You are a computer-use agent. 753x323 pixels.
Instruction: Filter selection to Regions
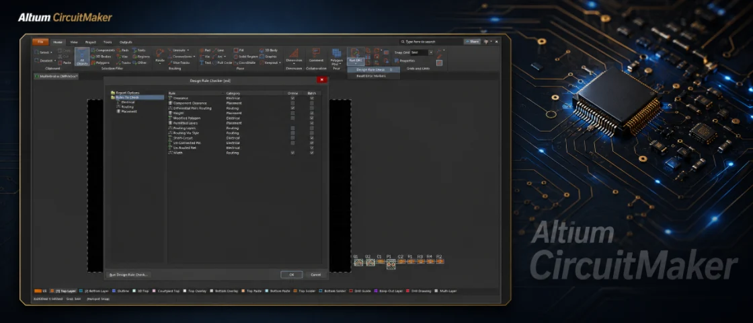141,57
